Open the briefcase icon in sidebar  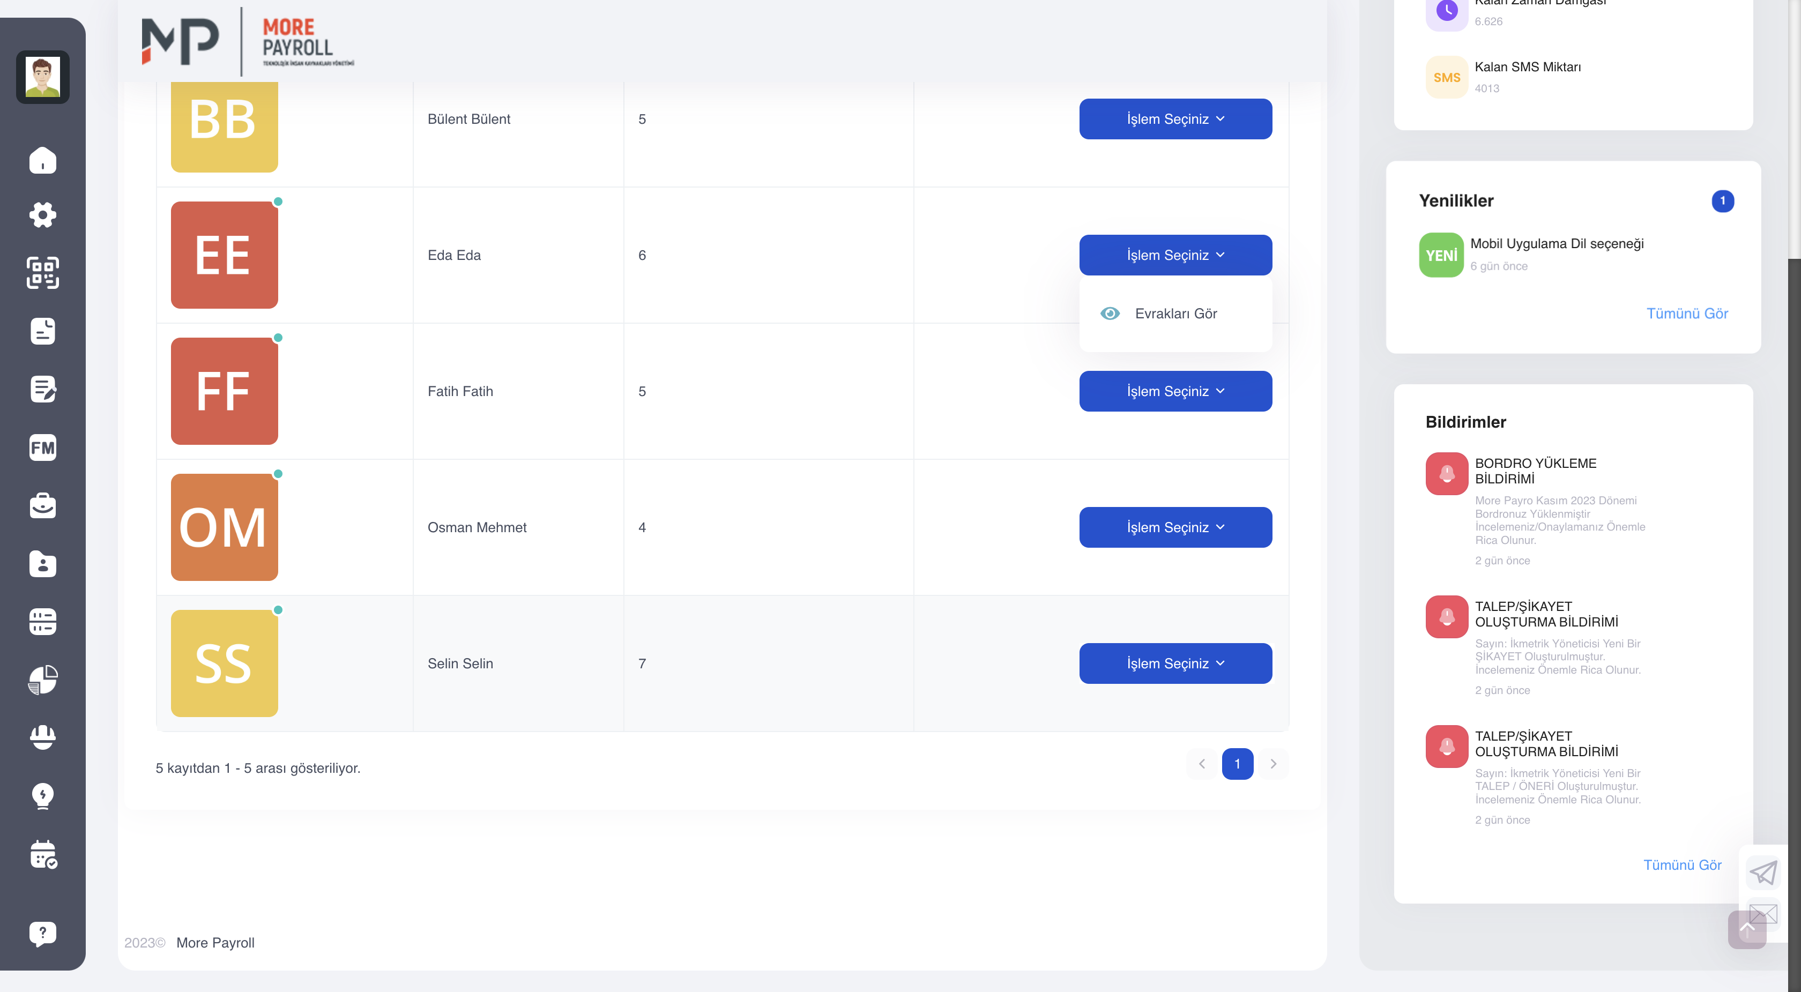click(43, 505)
